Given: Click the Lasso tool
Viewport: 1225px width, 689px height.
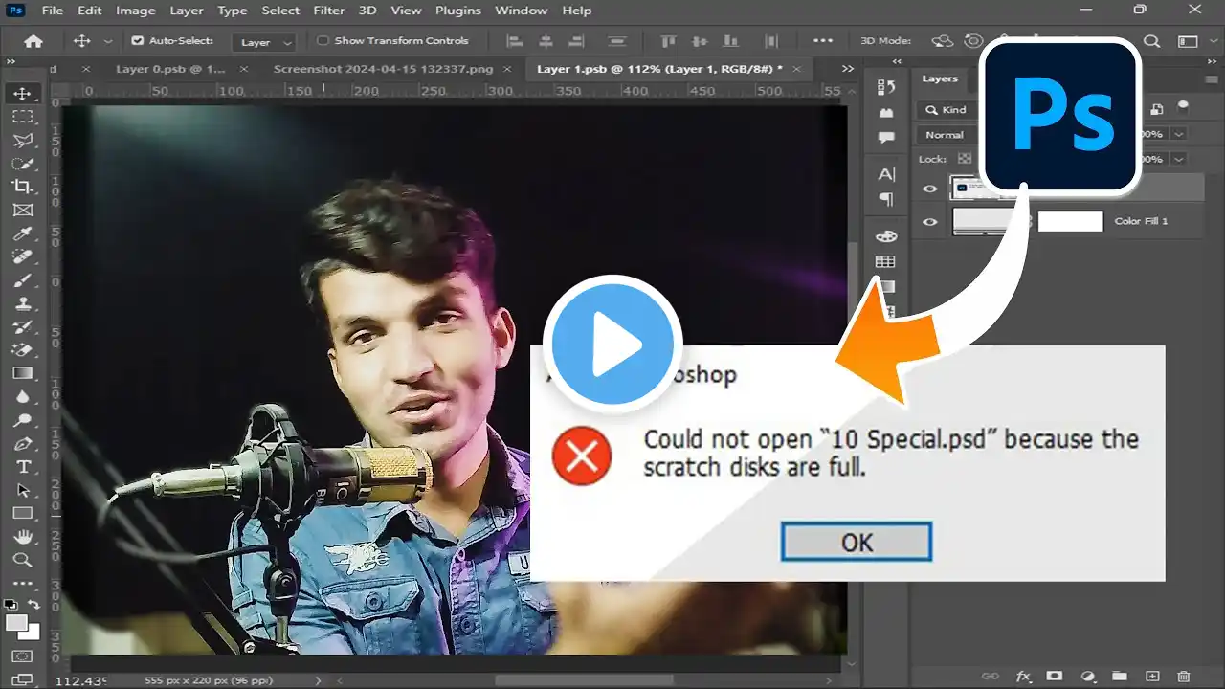Looking at the screenshot, I should click(x=24, y=140).
